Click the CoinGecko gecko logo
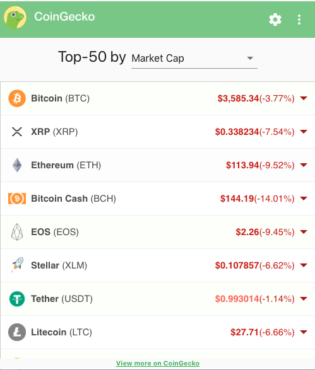Viewport: 315px width, 370px height. coord(15,18)
